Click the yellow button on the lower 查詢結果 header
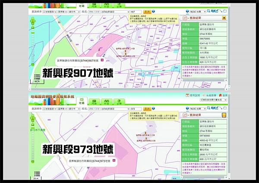 click(x=224, y=115)
